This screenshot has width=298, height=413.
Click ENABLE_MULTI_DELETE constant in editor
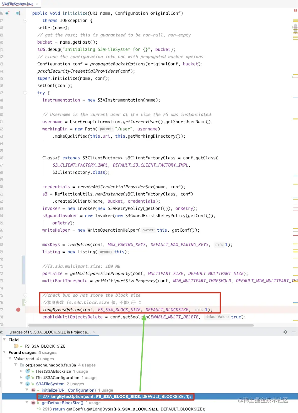(x=174, y=317)
